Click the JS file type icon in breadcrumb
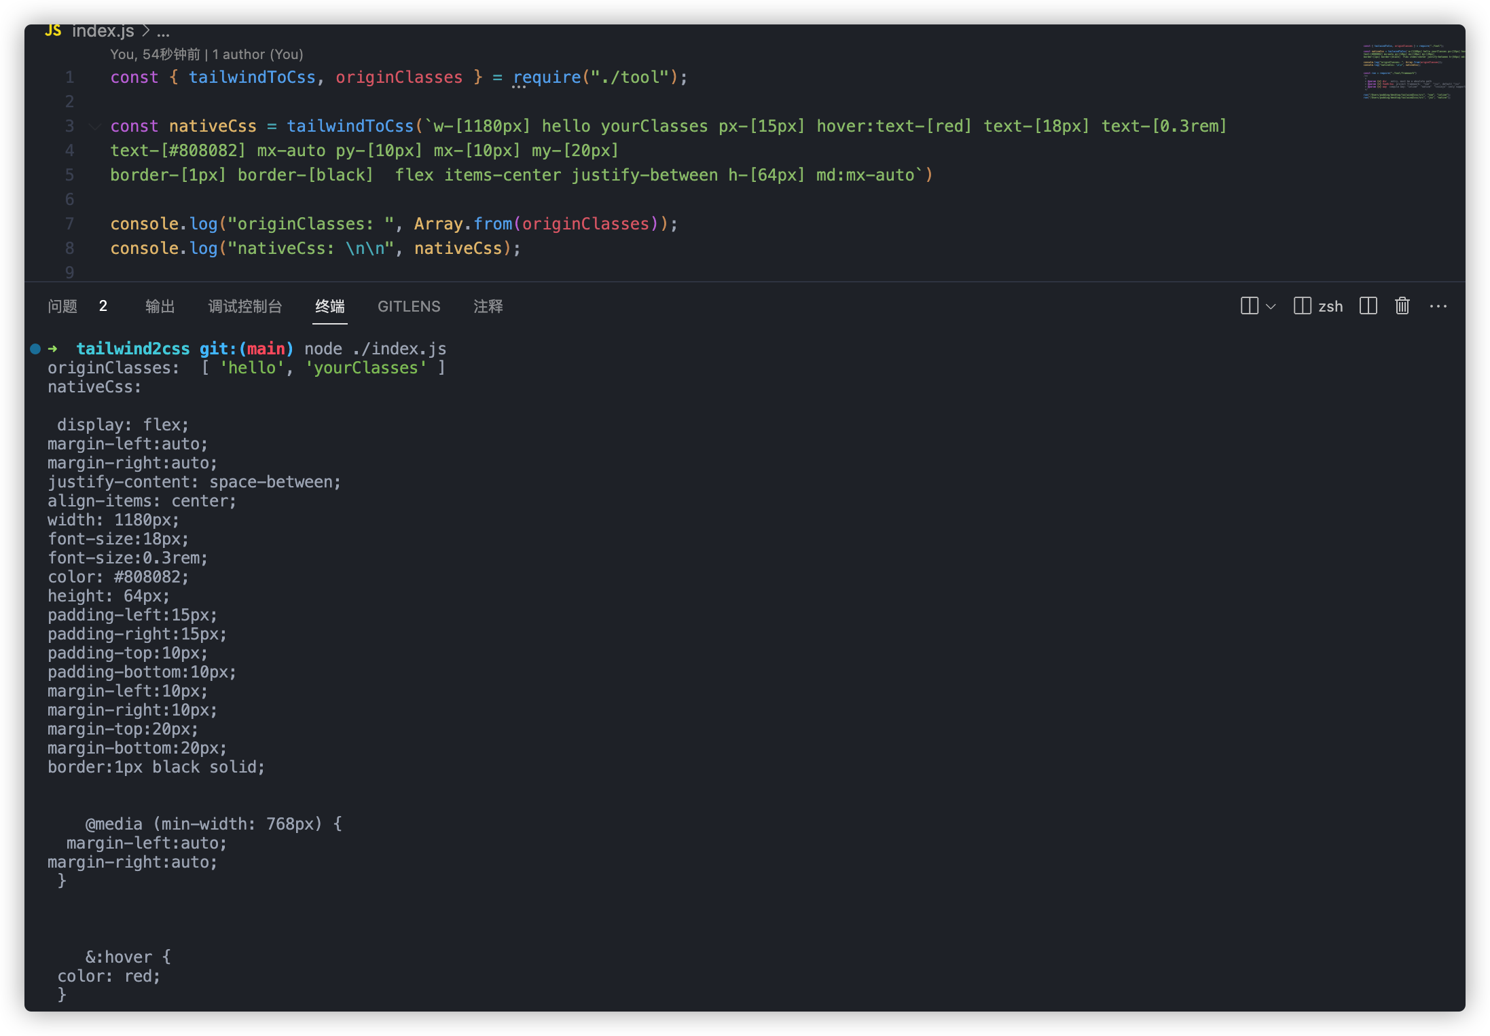The image size is (1490, 1036). pos(53,31)
